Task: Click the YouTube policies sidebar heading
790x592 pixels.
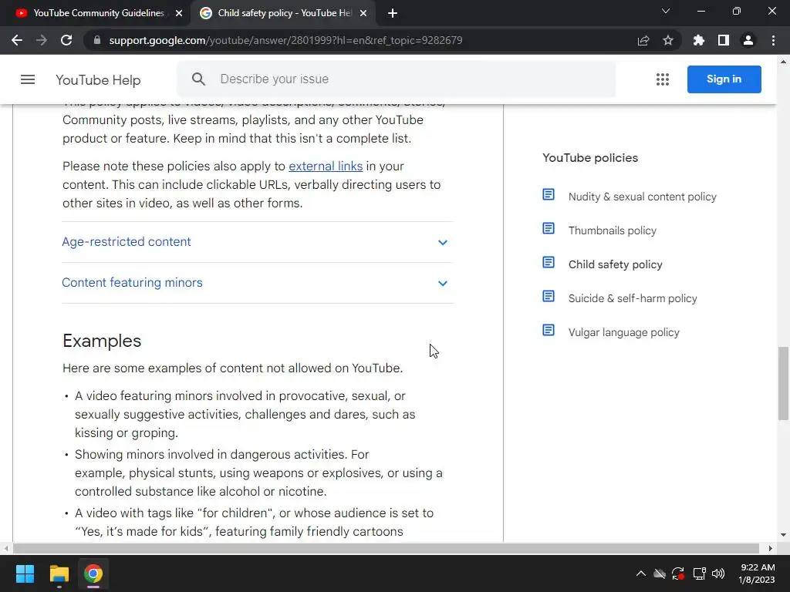Action: (x=590, y=157)
